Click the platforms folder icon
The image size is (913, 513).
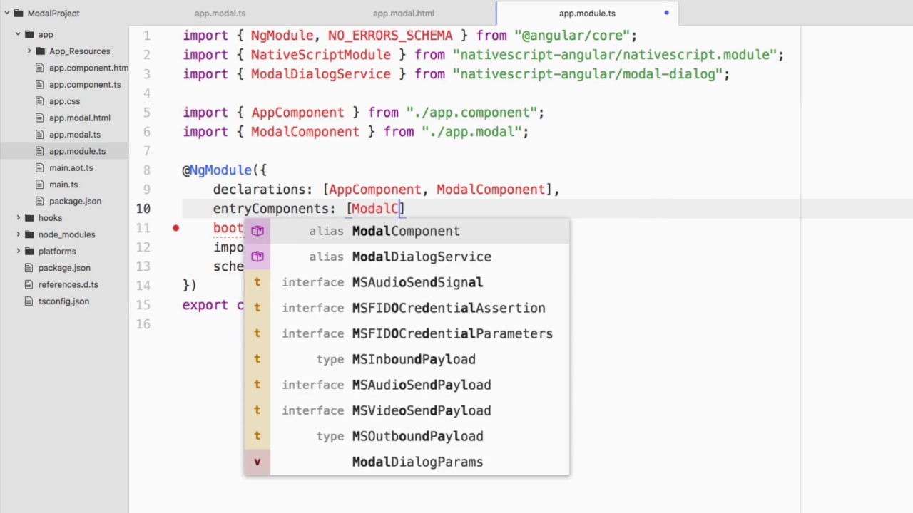point(29,251)
